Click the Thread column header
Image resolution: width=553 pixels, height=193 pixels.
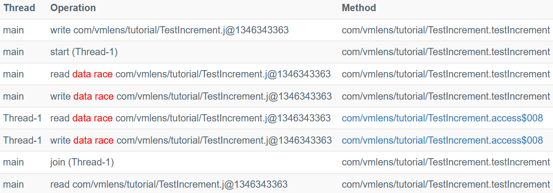(x=19, y=8)
